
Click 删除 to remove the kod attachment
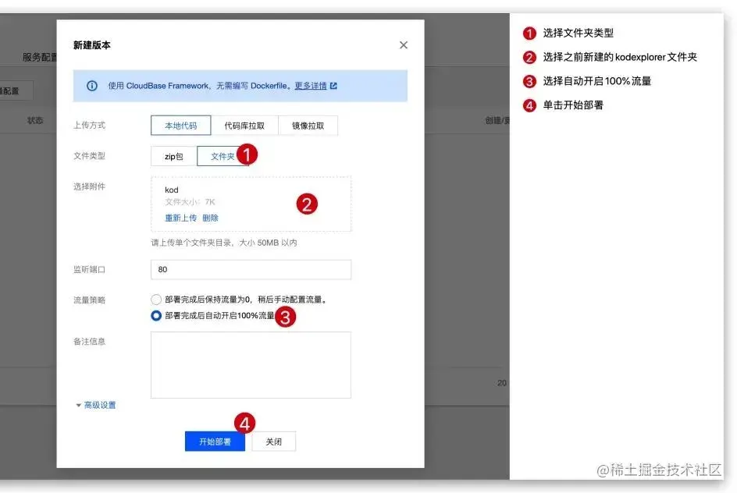point(210,218)
